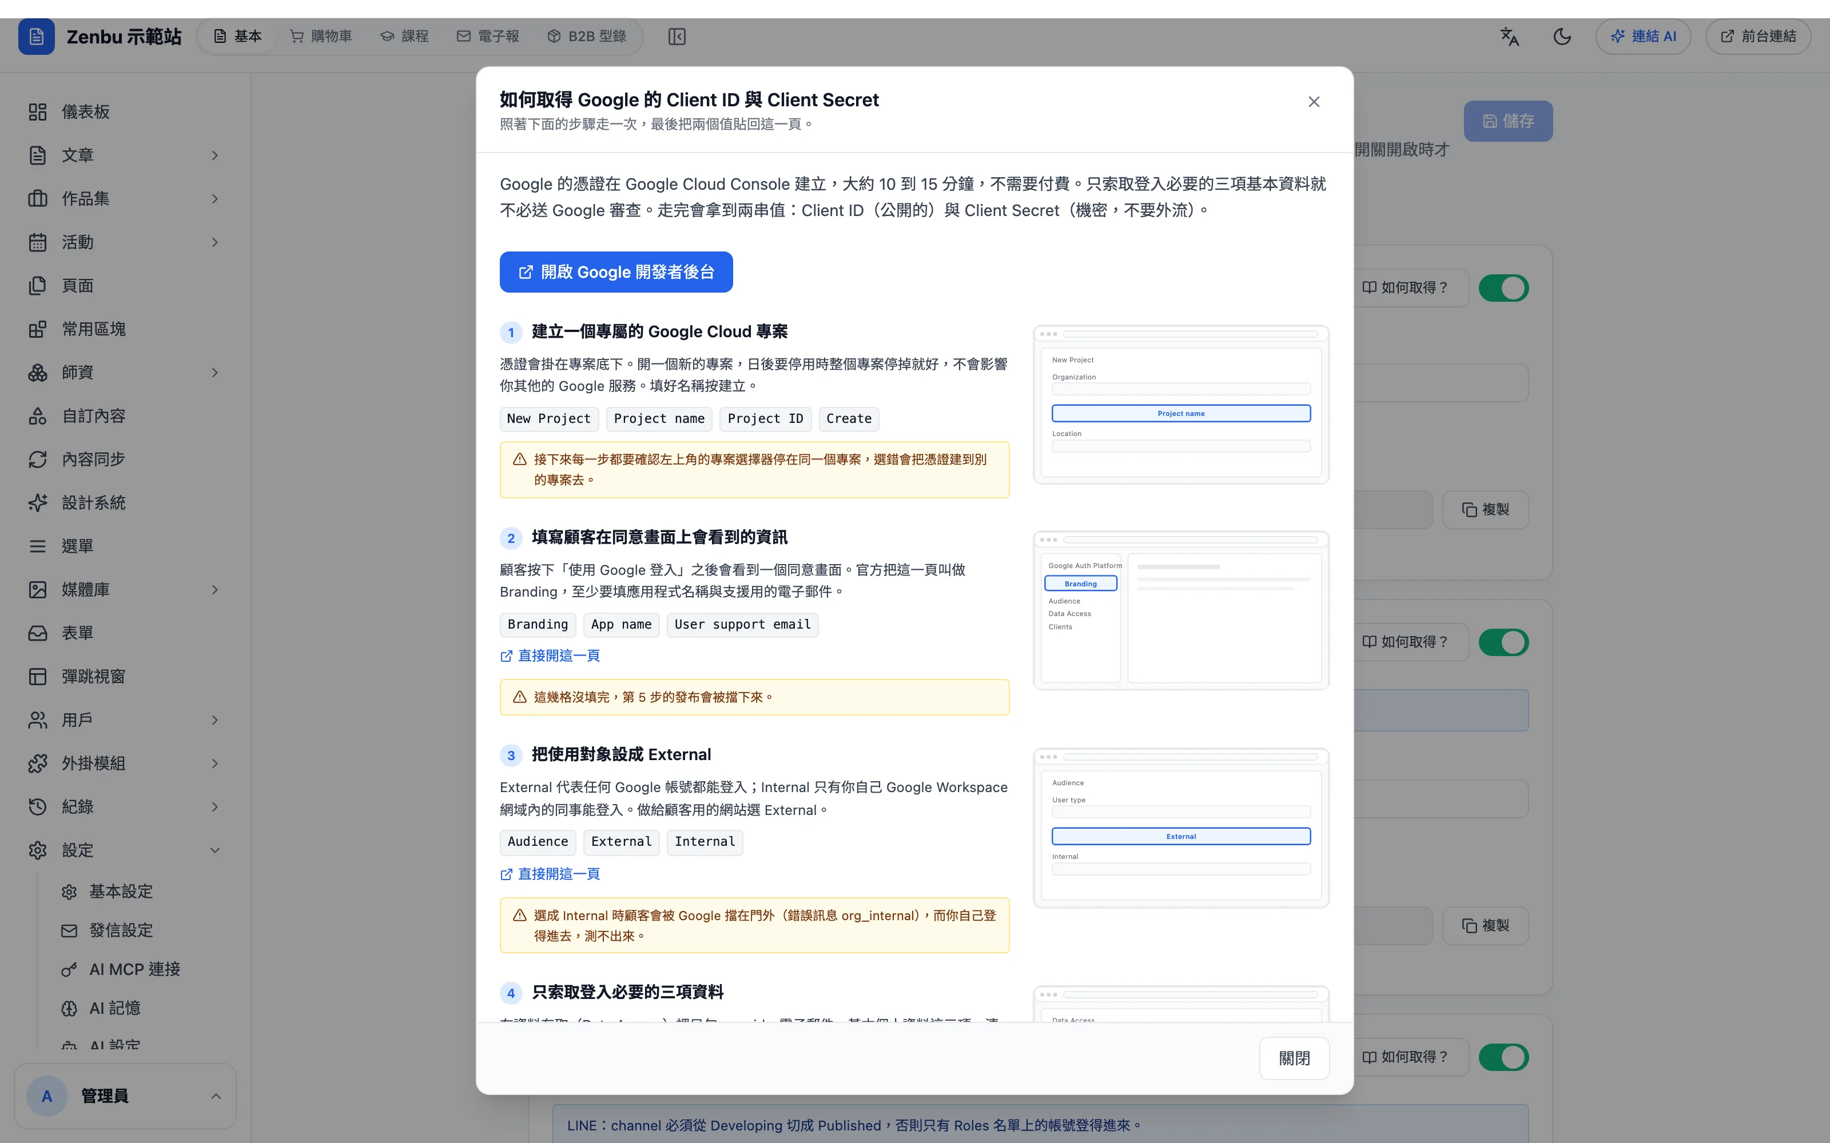Expand the 紀錄 submenu chevron
Viewport: 1830px width, 1143px height.
tap(215, 806)
